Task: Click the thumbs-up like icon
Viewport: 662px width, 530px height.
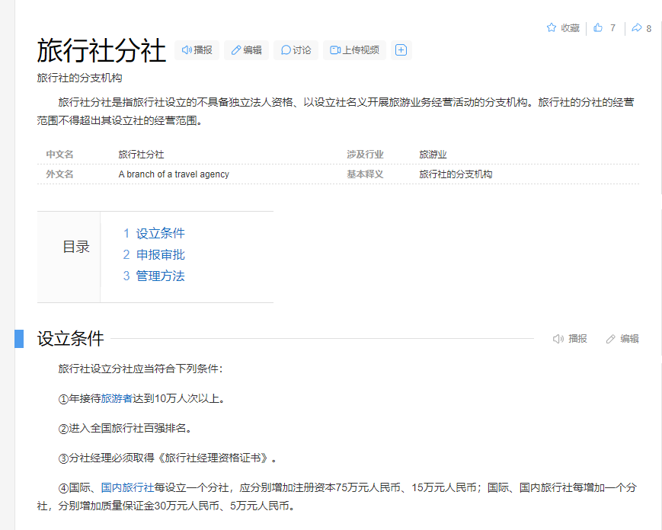Action: pos(599,28)
